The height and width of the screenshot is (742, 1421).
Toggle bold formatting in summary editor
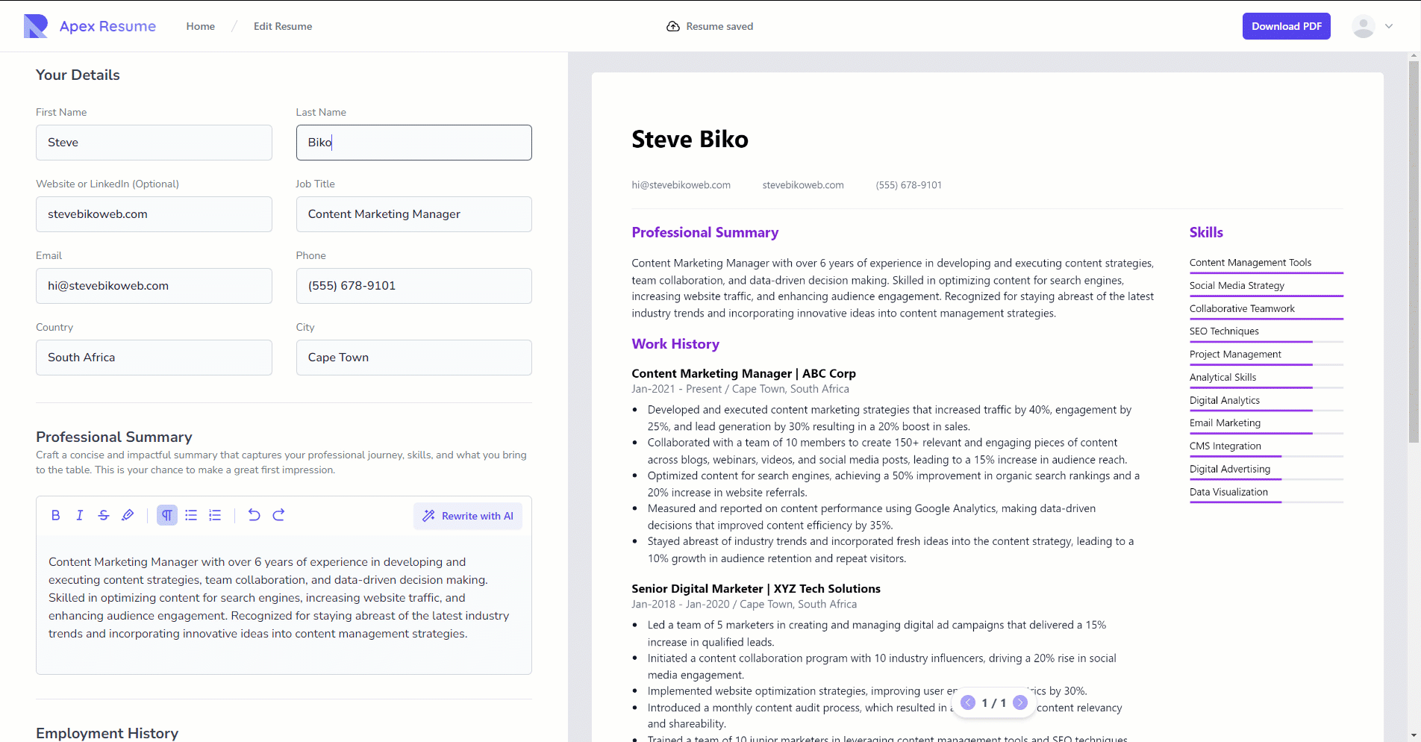click(55, 515)
